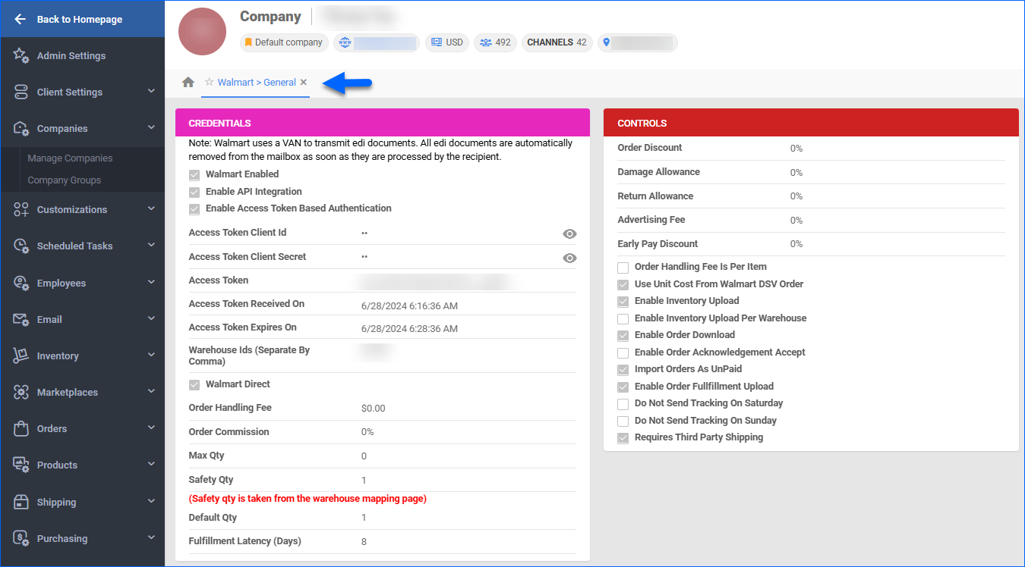Toggle Order Handling Fee Is Per Item
1025x567 pixels.
point(623,268)
